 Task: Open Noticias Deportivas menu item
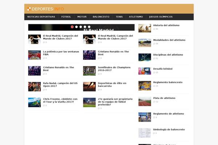[41, 17]
